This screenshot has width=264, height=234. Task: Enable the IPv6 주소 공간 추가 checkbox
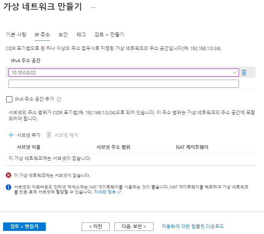(x=9, y=99)
